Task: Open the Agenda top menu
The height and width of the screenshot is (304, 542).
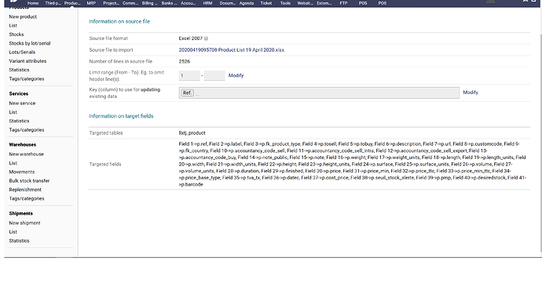Action: (247, 3)
